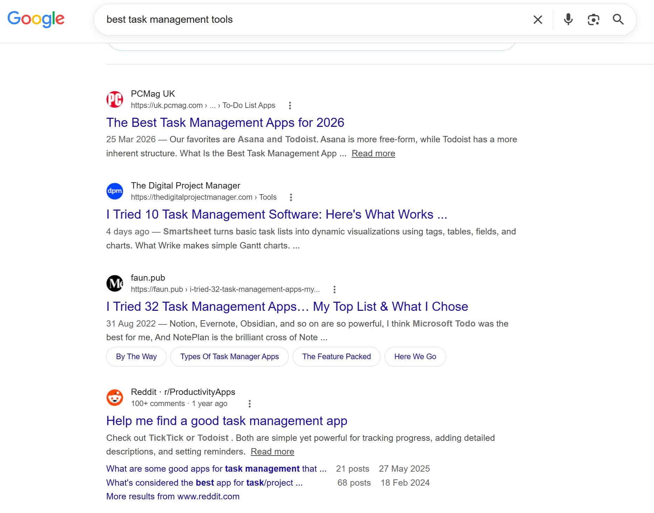Click the faun.pub Medium favicon
The image size is (654, 513).
coord(115,283)
